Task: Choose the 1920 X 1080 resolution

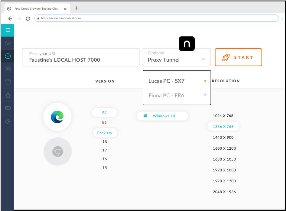Action: pos(224,170)
